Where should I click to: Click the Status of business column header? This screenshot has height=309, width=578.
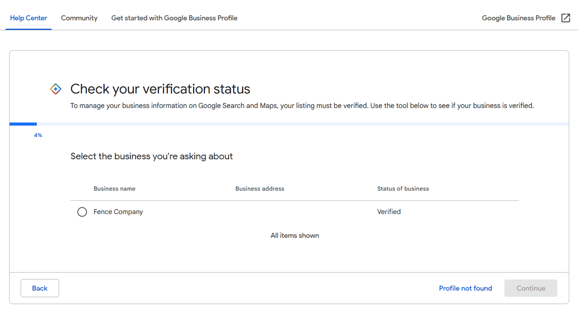click(403, 189)
